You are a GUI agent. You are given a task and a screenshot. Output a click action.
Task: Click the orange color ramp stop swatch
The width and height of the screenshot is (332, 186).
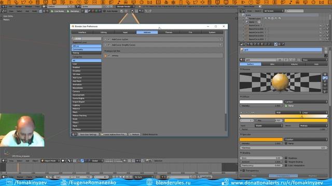pyautogui.click(x=306, y=120)
